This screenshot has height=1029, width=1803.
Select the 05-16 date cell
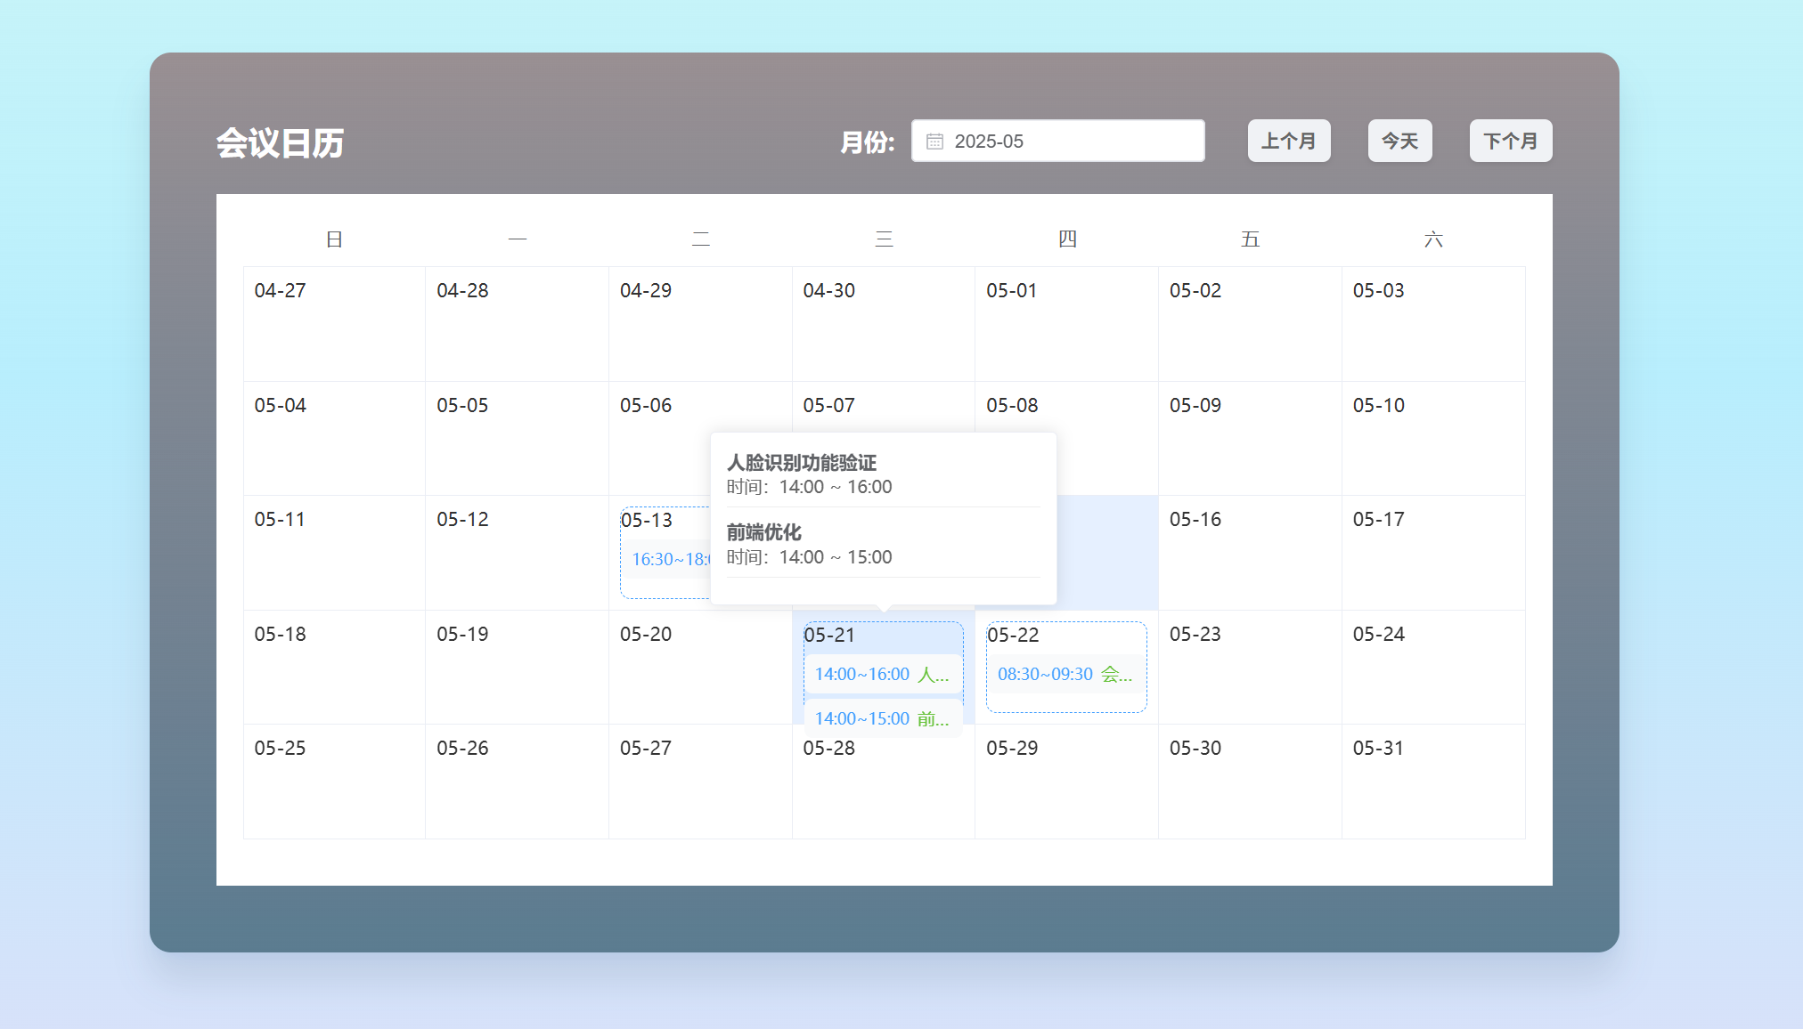pos(1249,553)
